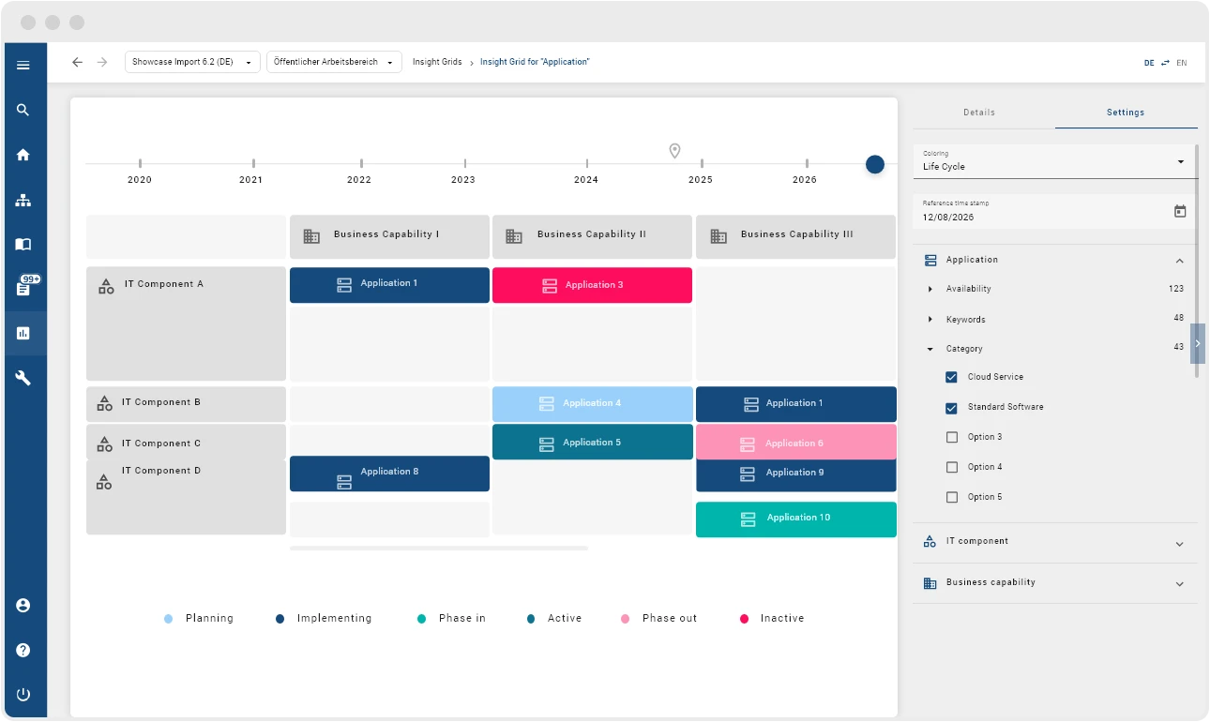Switch to the Details tab
This screenshot has height=722, width=1210.
[x=979, y=113]
